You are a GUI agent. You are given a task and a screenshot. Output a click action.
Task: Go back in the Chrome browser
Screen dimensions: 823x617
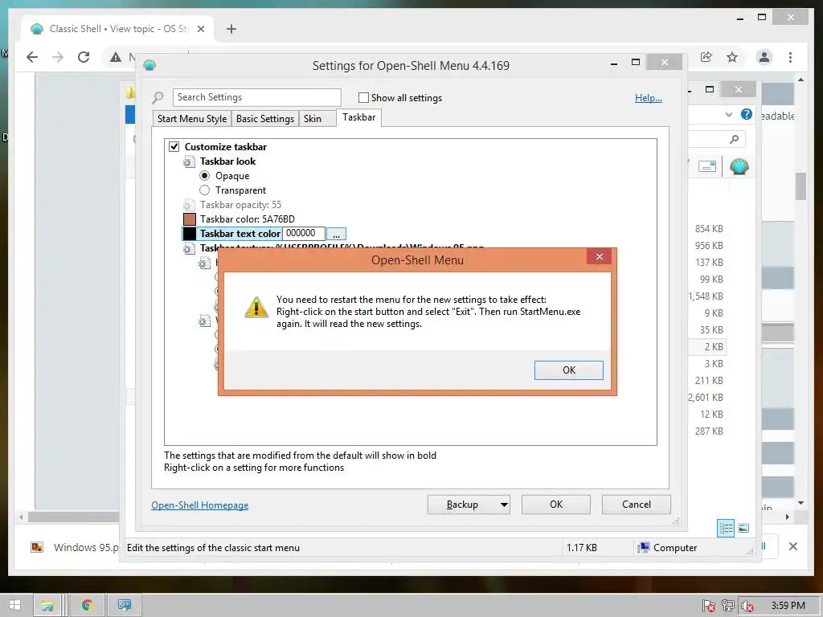pos(32,57)
